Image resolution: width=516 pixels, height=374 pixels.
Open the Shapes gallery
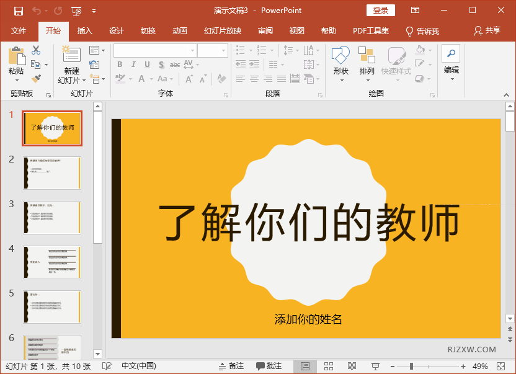click(340, 62)
